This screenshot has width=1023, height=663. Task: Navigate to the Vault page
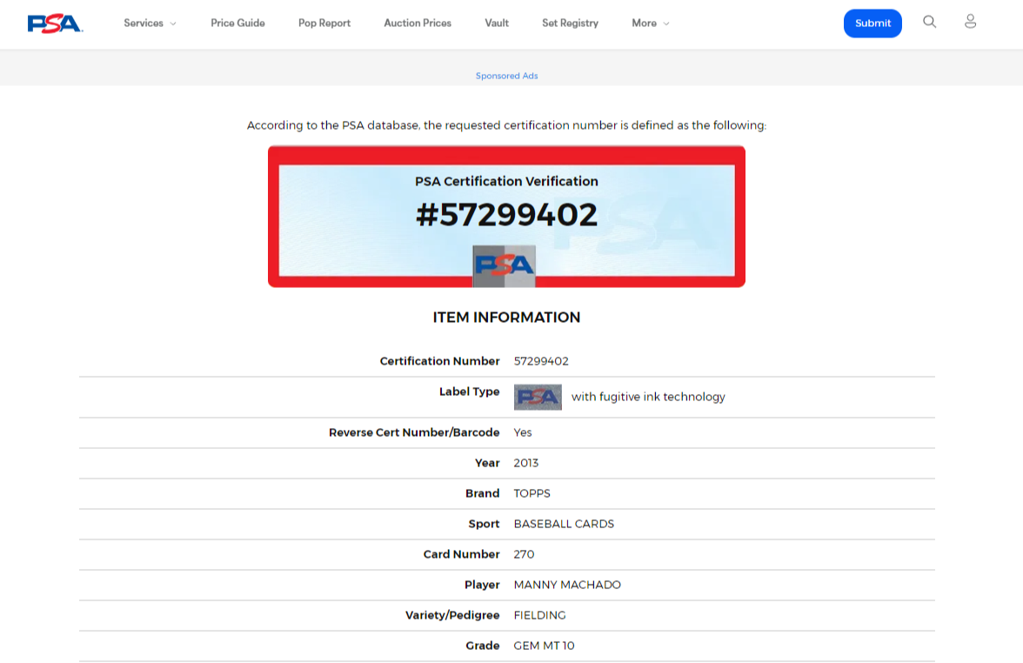point(497,23)
